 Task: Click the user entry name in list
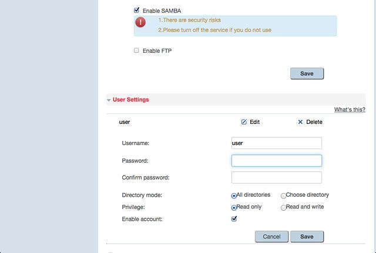tap(125, 122)
